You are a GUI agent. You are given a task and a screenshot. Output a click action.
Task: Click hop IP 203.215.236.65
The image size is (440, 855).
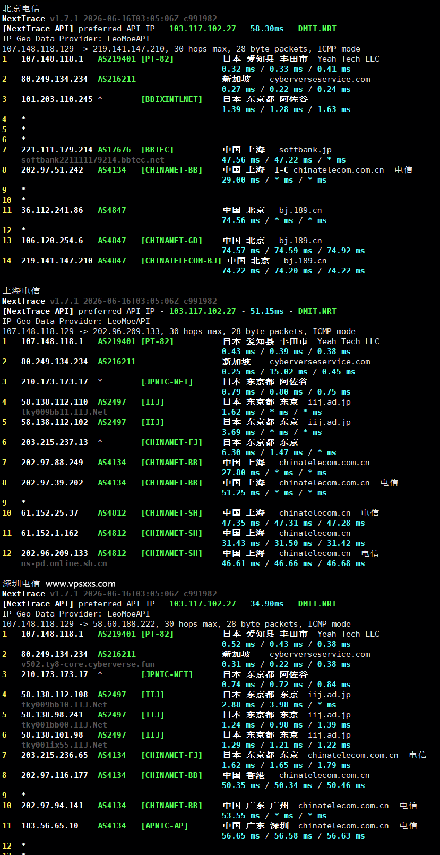click(55, 755)
